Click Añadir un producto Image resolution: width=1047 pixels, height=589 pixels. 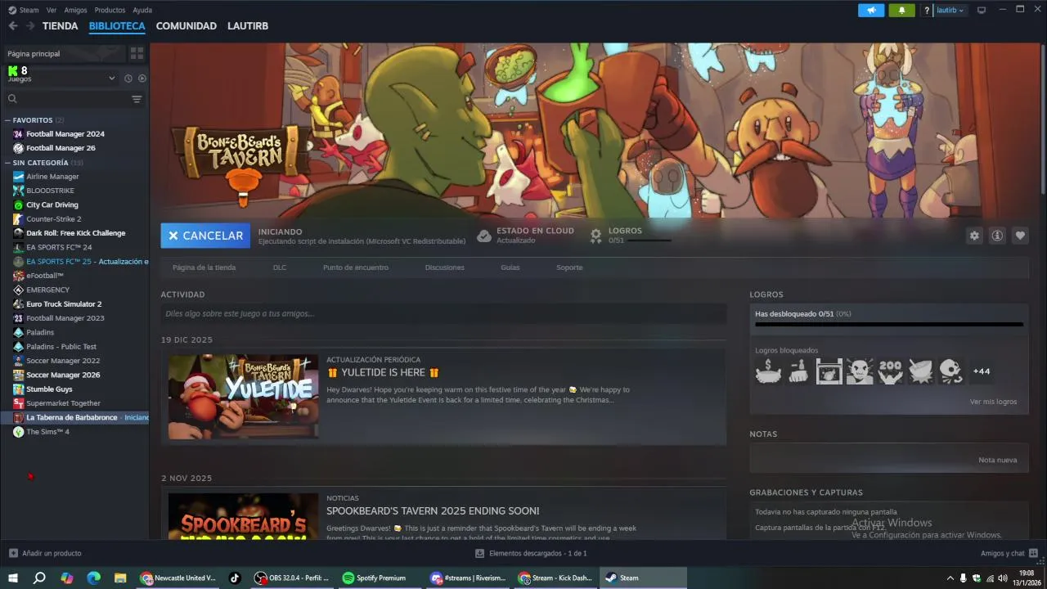tap(45, 553)
